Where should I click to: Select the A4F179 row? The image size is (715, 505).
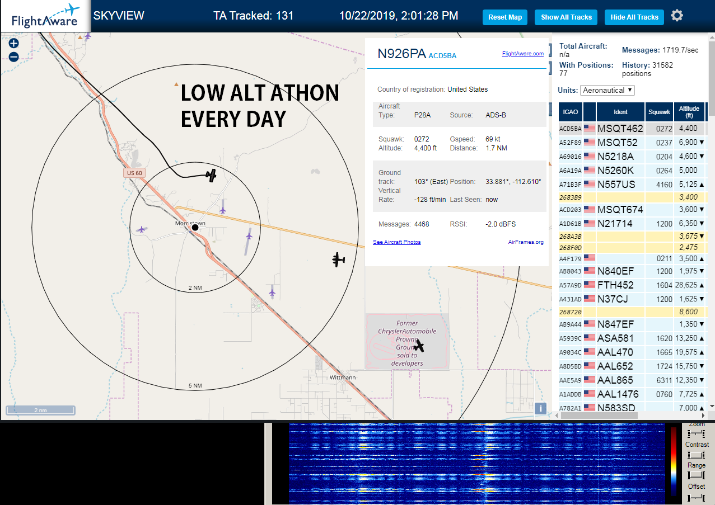point(633,258)
